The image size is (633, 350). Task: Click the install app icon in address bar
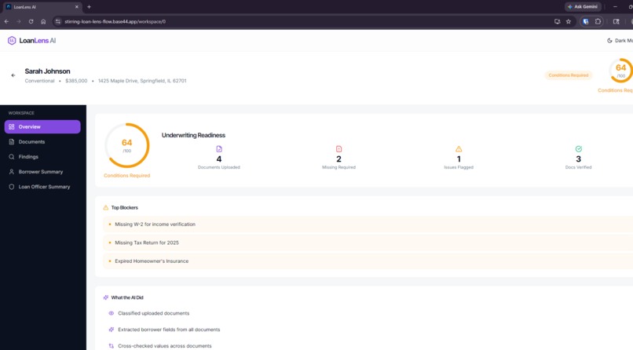click(x=557, y=21)
